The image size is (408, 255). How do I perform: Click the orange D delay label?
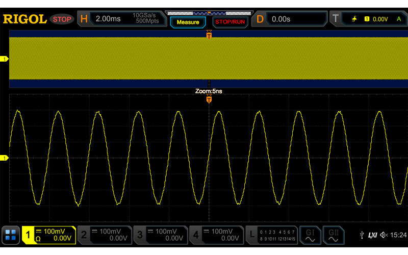[x=260, y=19]
